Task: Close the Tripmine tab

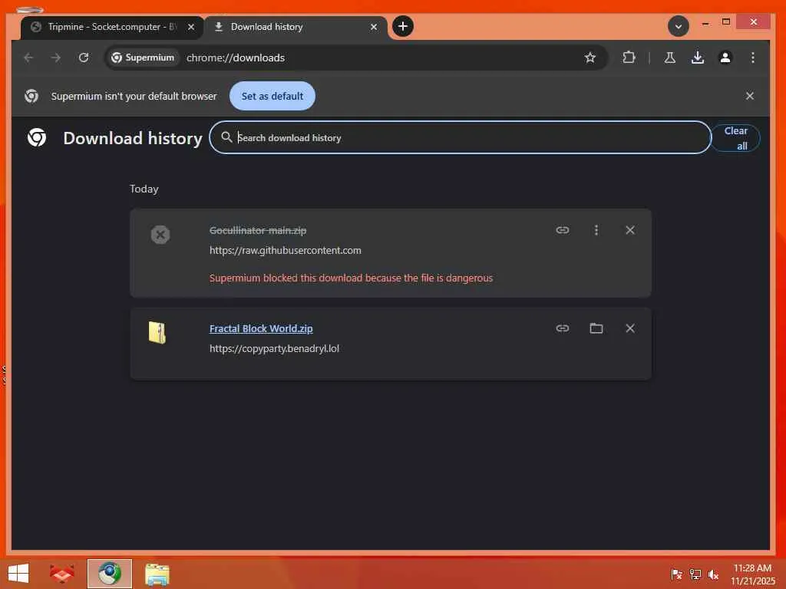Action: point(191,27)
